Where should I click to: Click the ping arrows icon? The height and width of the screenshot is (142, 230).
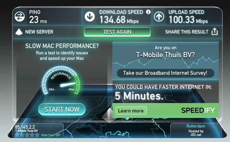tap(20, 17)
